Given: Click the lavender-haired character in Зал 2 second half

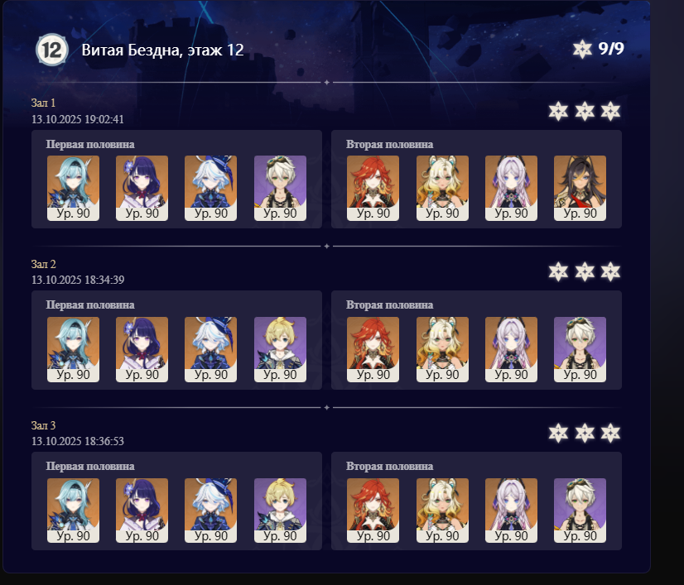Looking at the screenshot, I should (x=511, y=349).
